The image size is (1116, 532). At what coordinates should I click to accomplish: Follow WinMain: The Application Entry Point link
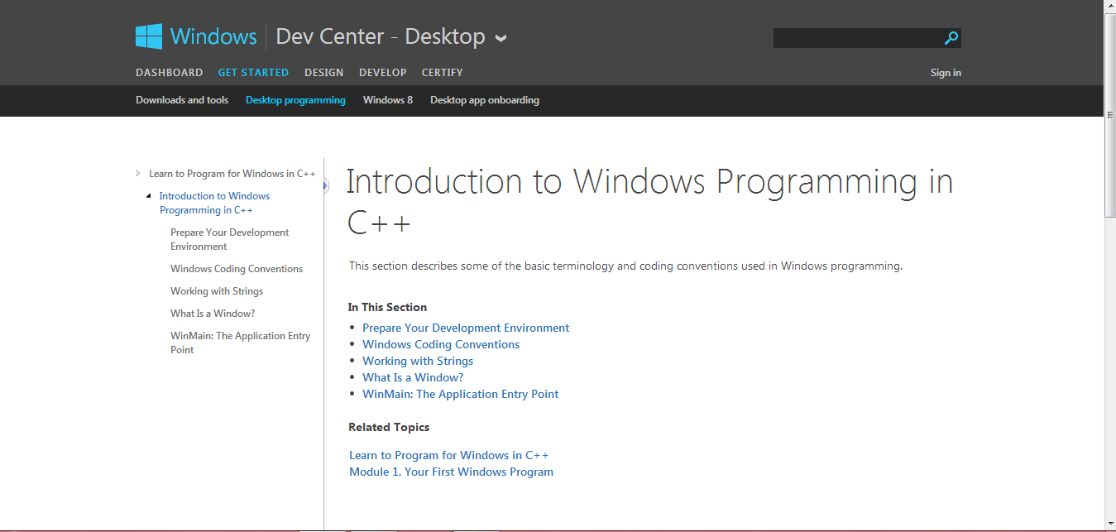(460, 394)
